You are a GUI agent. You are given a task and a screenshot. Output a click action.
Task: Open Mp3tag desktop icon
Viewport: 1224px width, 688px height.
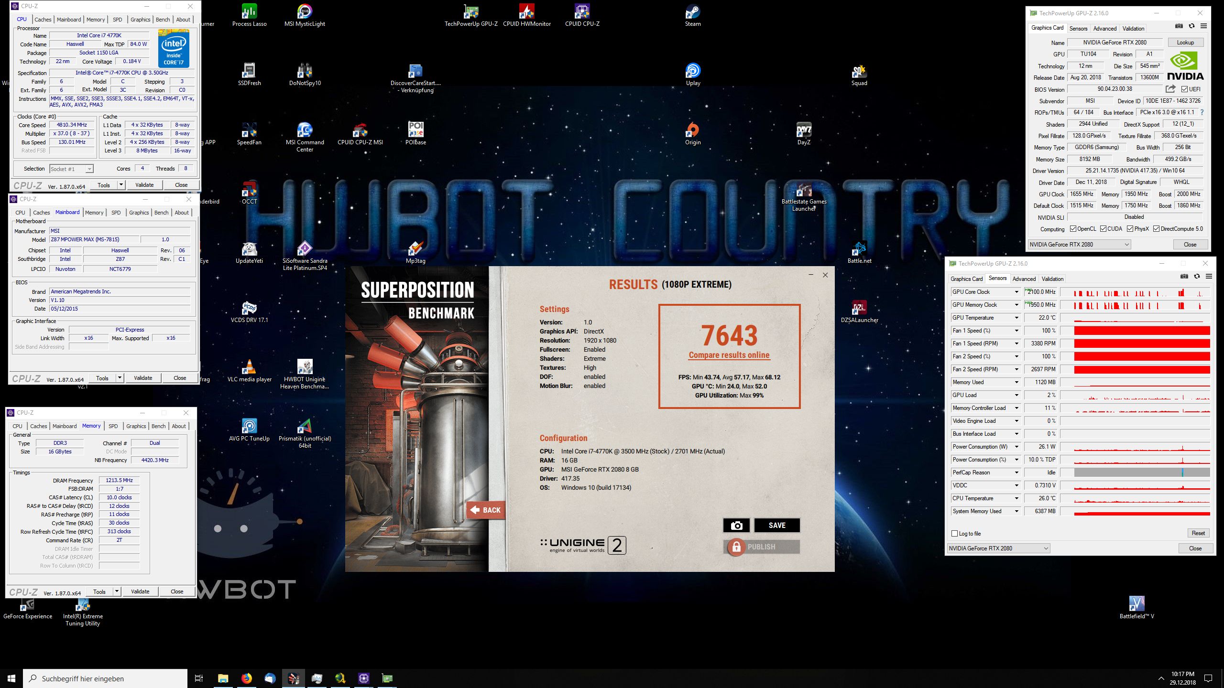(x=415, y=252)
